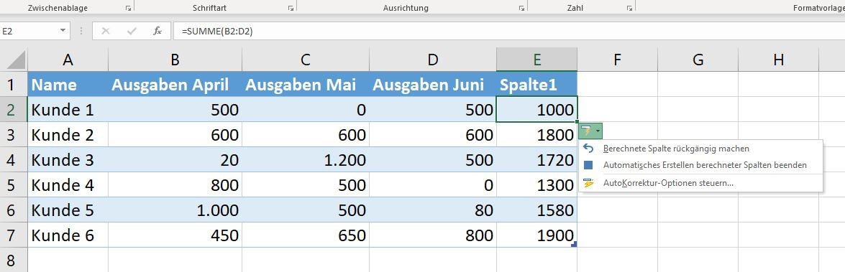Click the Ausgaben Mai header cell

tap(306, 85)
